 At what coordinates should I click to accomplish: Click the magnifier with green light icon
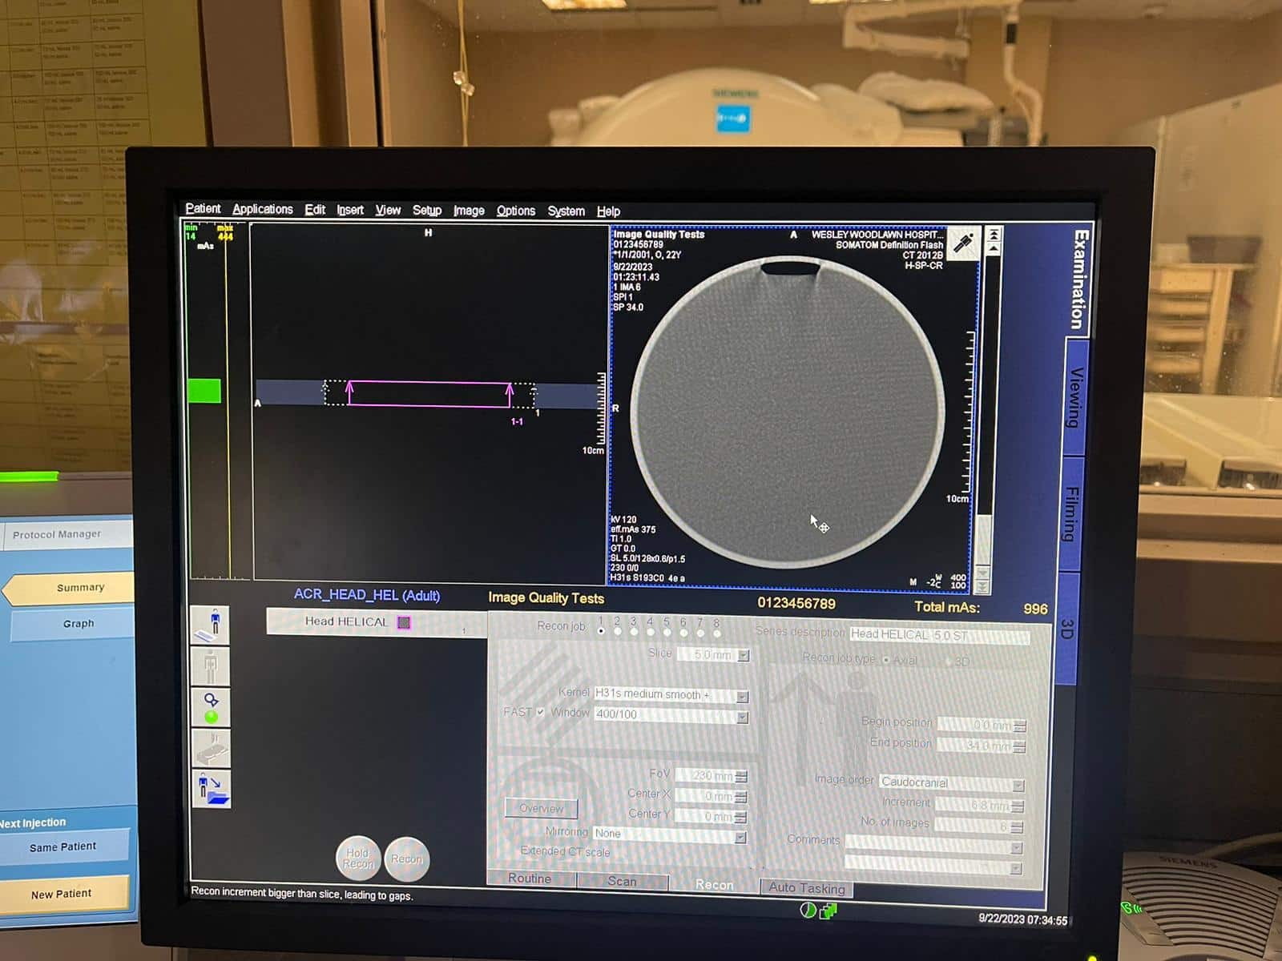point(211,708)
